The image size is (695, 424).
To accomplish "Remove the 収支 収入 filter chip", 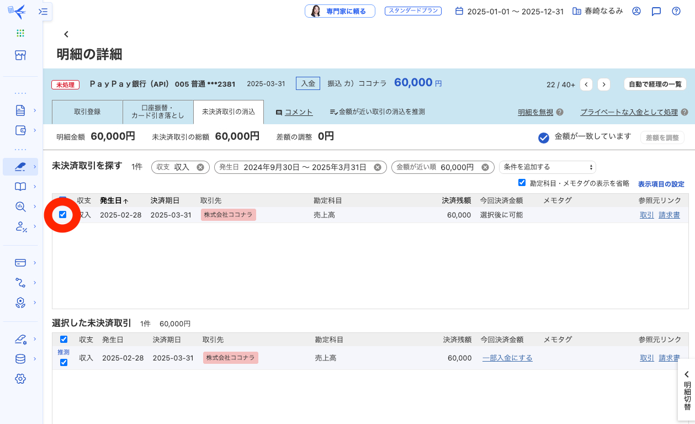I will pyautogui.click(x=200, y=167).
